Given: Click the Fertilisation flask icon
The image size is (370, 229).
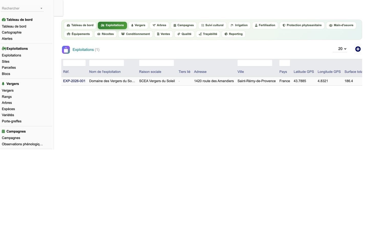Looking at the screenshot, I should point(256,25).
